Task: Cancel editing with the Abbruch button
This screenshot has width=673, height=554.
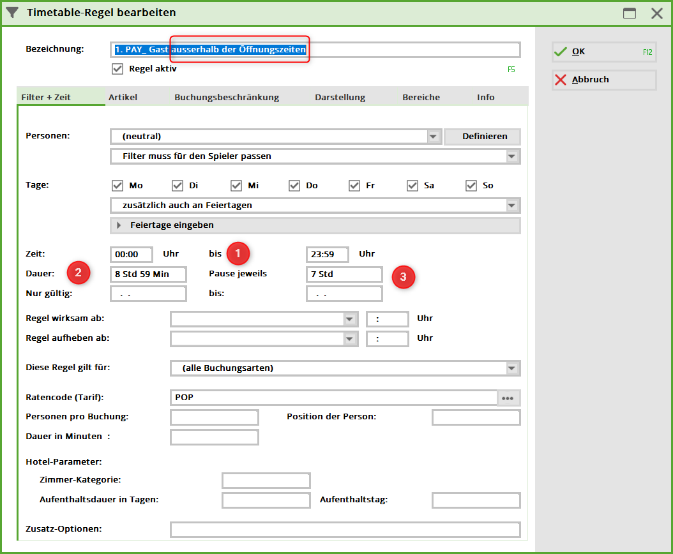Action: 603,80
